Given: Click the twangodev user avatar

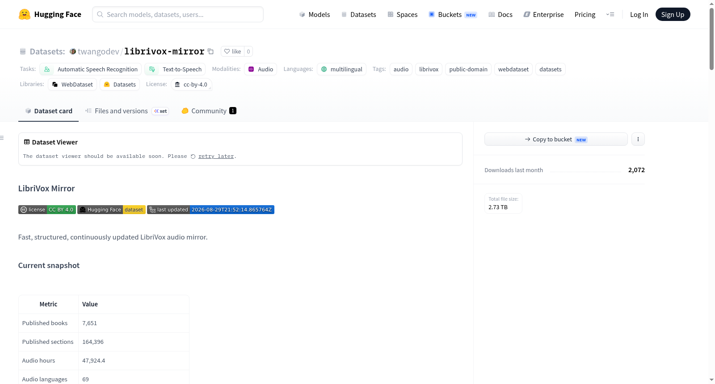Looking at the screenshot, I should coord(73,51).
